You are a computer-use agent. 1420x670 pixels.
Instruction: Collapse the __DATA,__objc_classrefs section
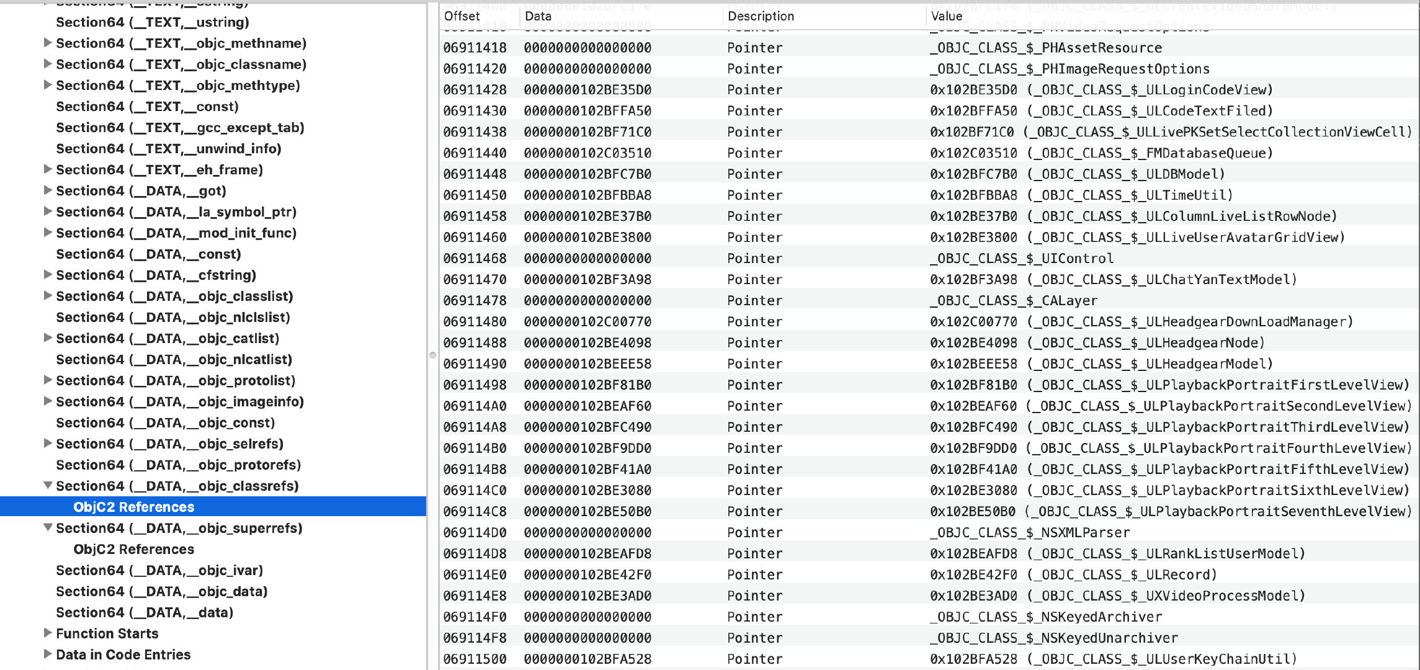[x=47, y=486]
